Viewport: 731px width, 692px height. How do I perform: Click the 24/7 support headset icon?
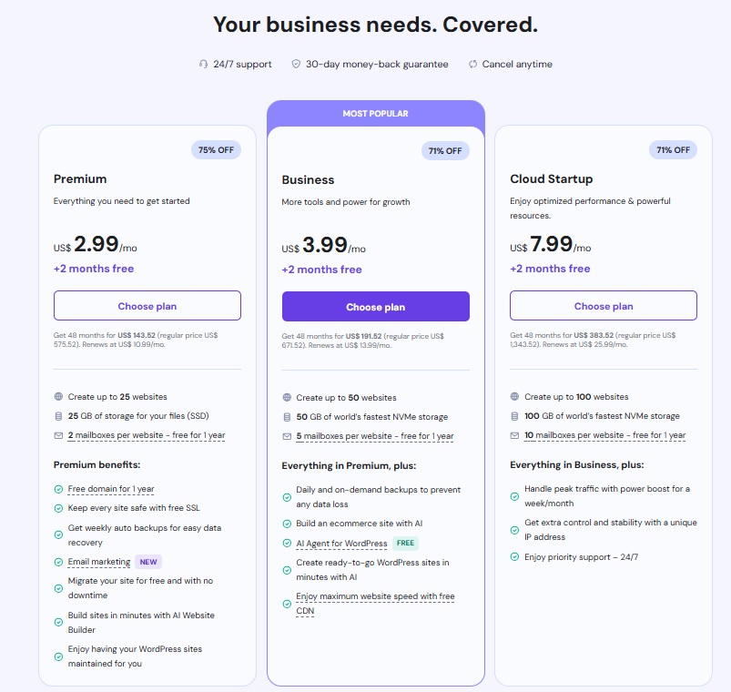203,65
